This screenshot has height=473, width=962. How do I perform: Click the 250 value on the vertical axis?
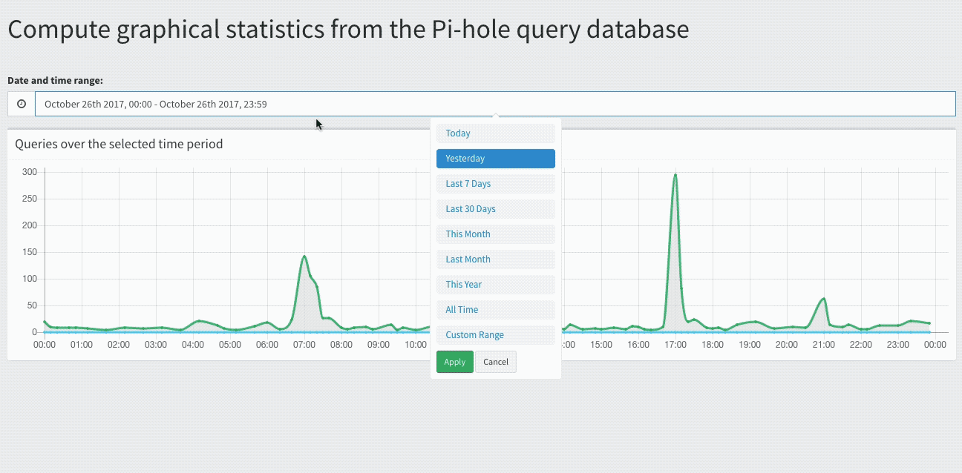pos(30,199)
